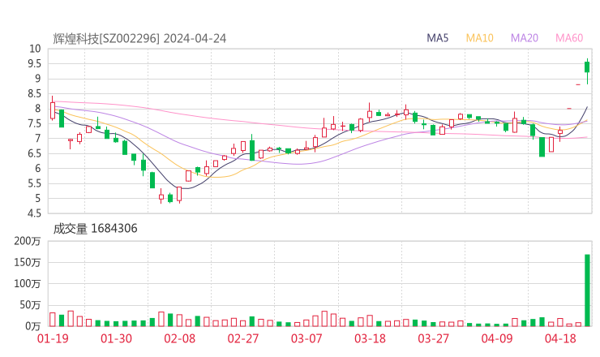
Task: Click the chart title 辉煌科技[SZ002296] 2024-04-24
Action: tap(139, 38)
